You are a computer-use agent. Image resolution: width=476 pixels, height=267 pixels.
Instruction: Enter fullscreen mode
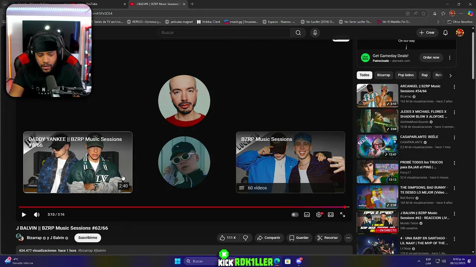tap(342, 215)
